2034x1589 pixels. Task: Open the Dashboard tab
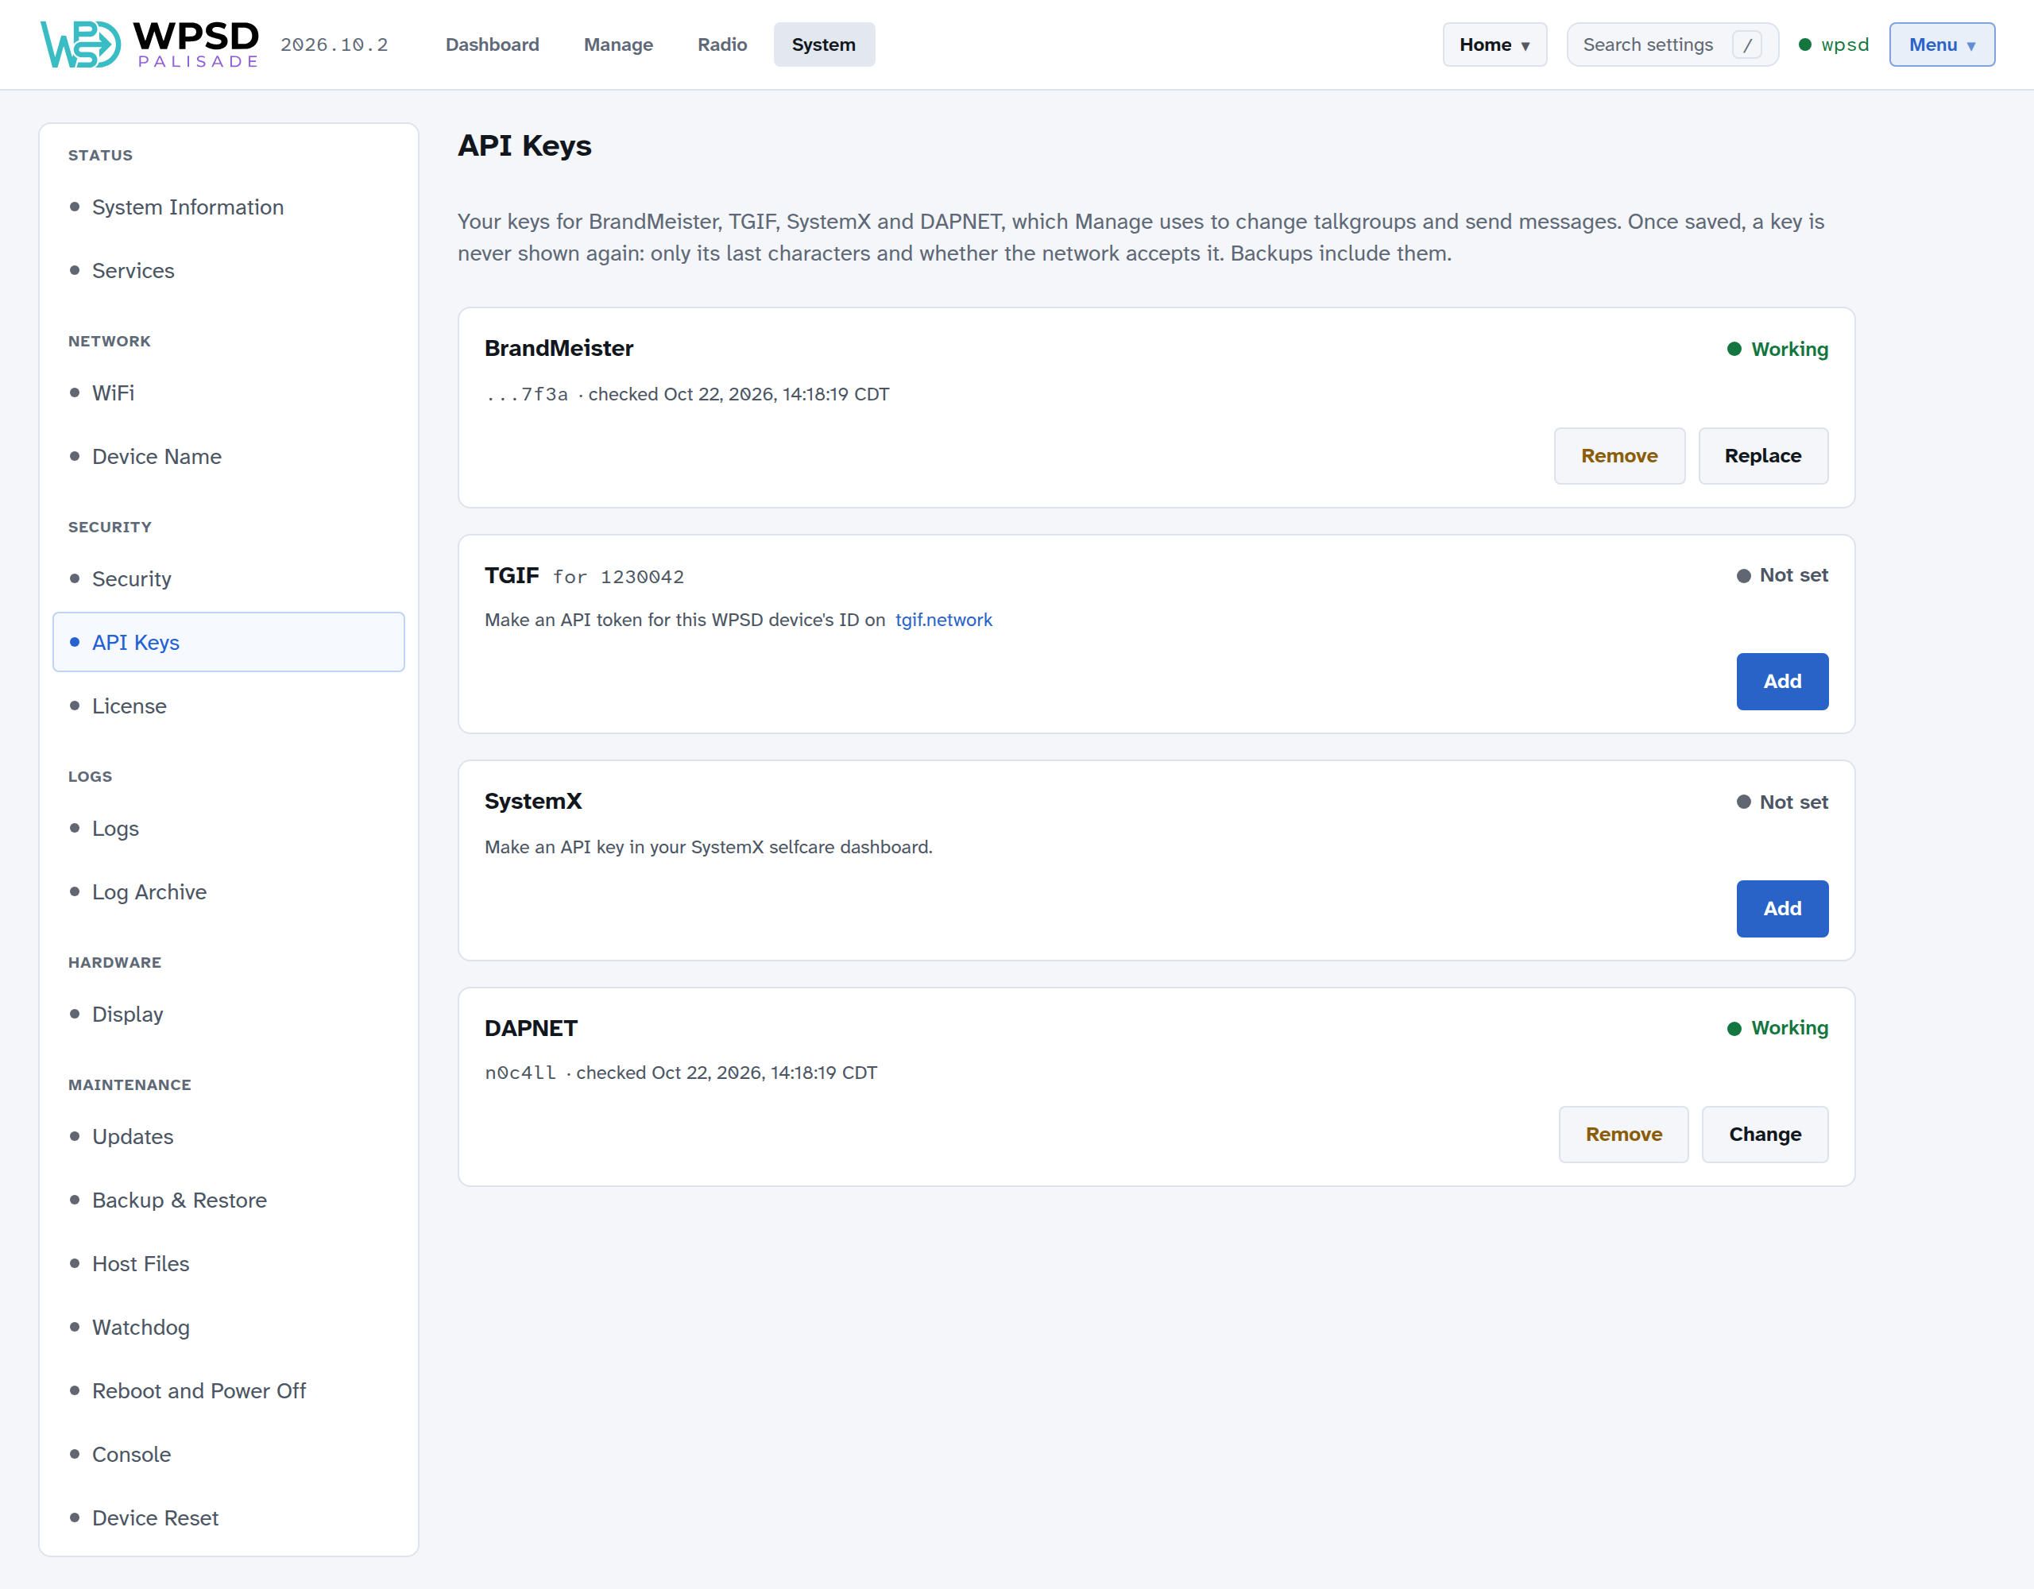pyautogui.click(x=492, y=44)
